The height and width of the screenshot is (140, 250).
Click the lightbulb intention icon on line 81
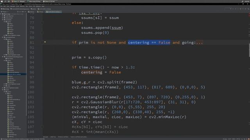click(x=45, y=42)
